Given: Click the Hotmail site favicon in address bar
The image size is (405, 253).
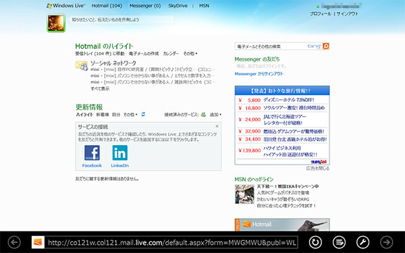Looking at the screenshot, I should pyautogui.click(x=38, y=242).
